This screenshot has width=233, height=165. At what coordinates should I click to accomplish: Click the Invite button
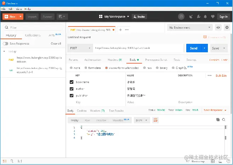pos(139,17)
